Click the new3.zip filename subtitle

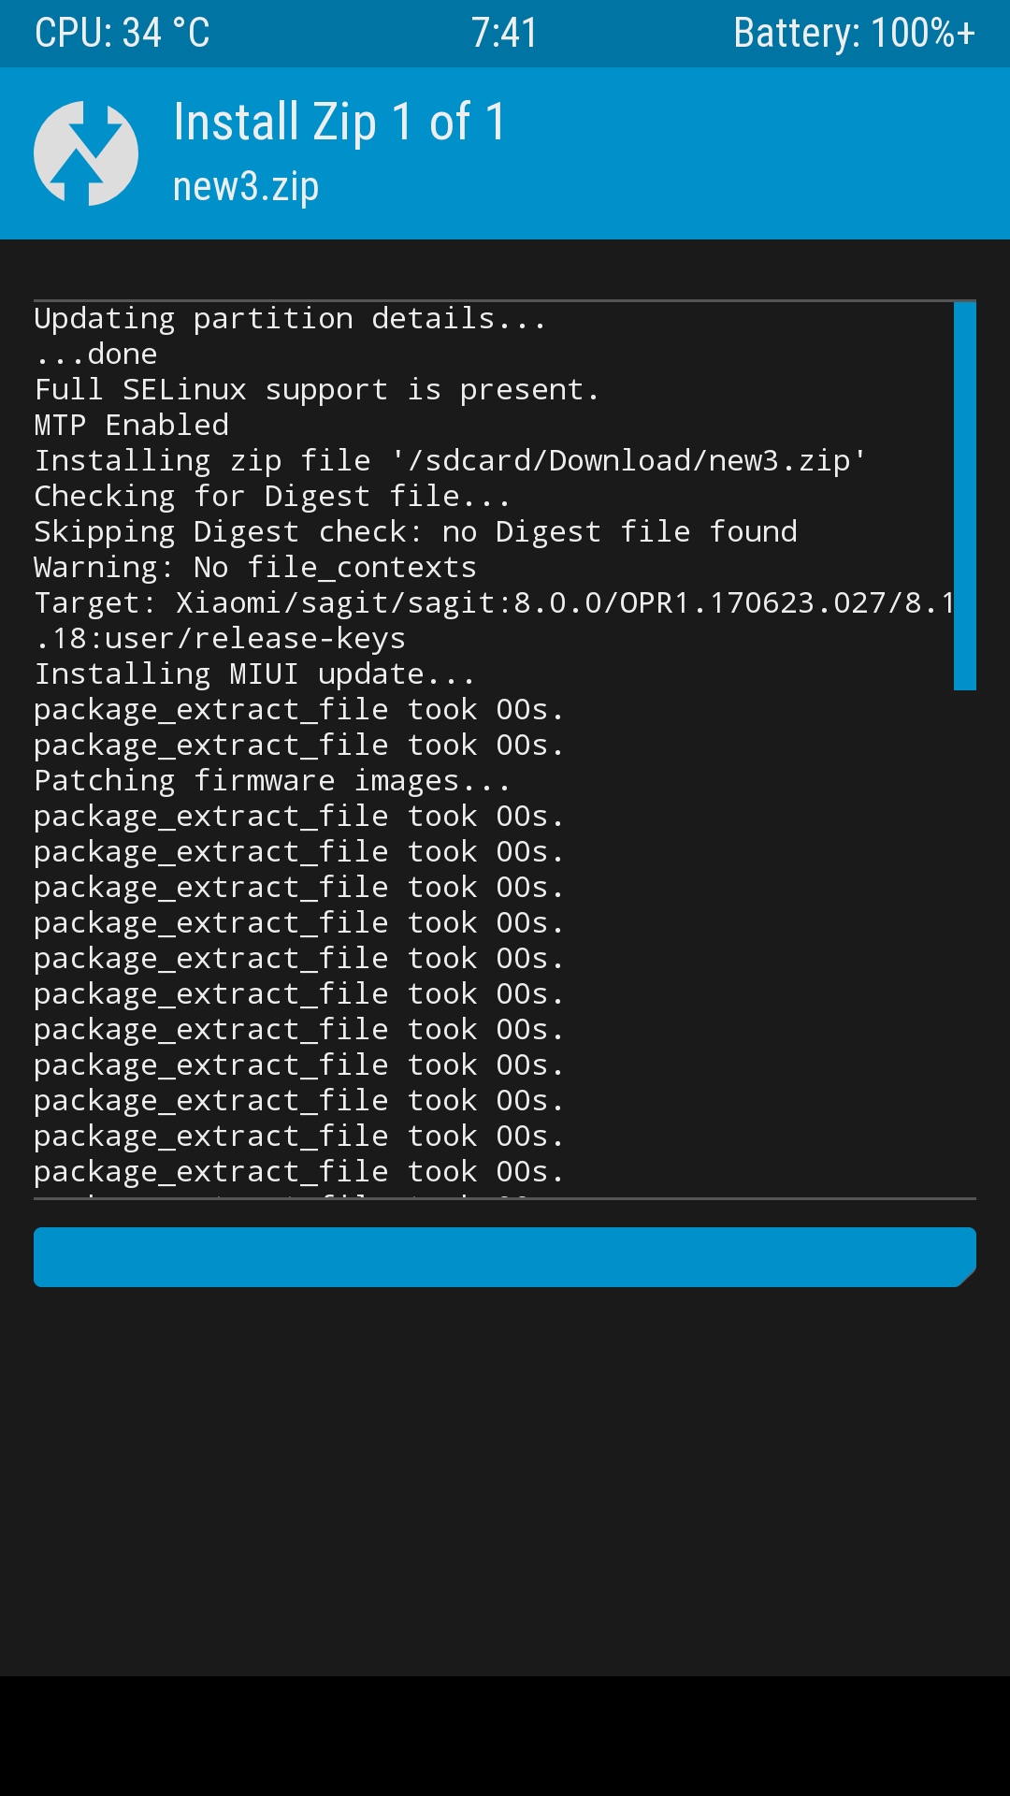pos(246,186)
